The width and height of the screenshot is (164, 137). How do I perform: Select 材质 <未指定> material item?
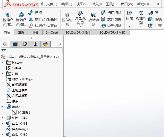pos(19,79)
